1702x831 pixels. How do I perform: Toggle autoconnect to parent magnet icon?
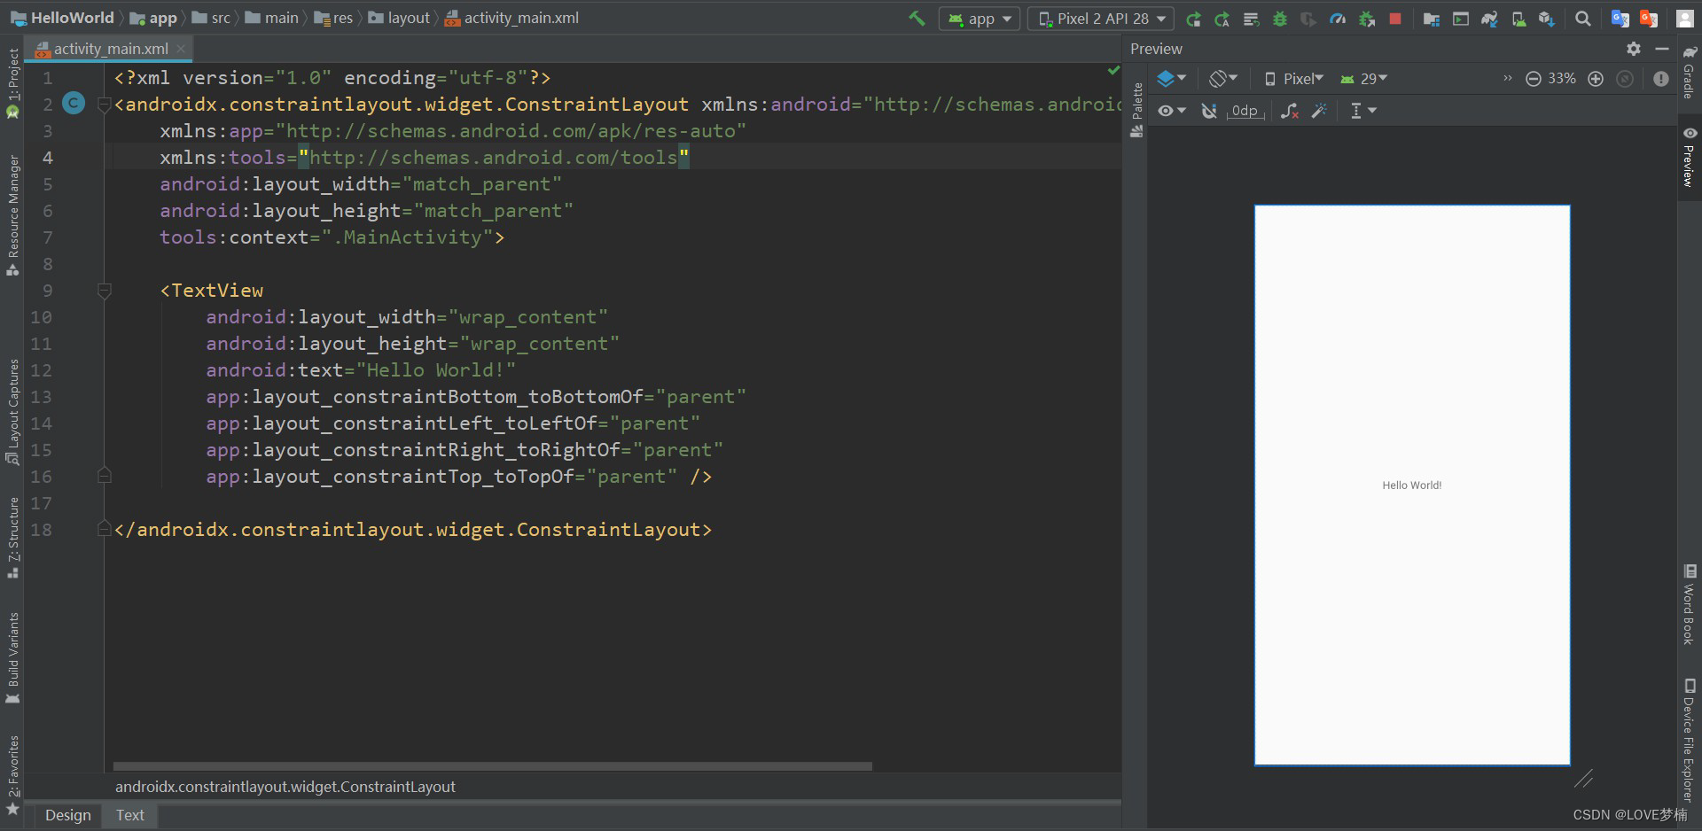coord(1209,111)
